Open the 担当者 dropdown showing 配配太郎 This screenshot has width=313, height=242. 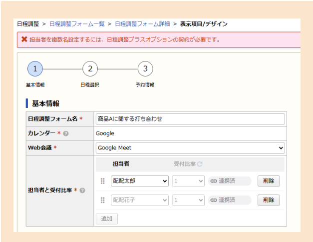pyautogui.click(x=139, y=181)
